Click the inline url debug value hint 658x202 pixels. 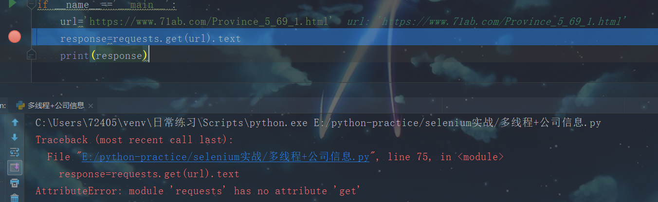pyautogui.click(x=487, y=21)
